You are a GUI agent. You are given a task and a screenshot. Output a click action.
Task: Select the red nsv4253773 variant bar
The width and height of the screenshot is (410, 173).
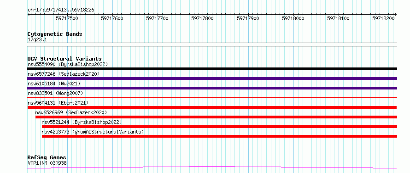coord(219,136)
